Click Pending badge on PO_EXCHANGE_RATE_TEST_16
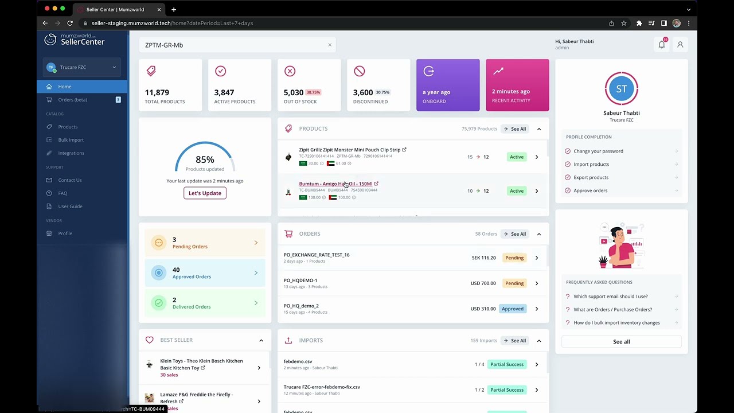Screen dimensions: 734x413 point(514,258)
